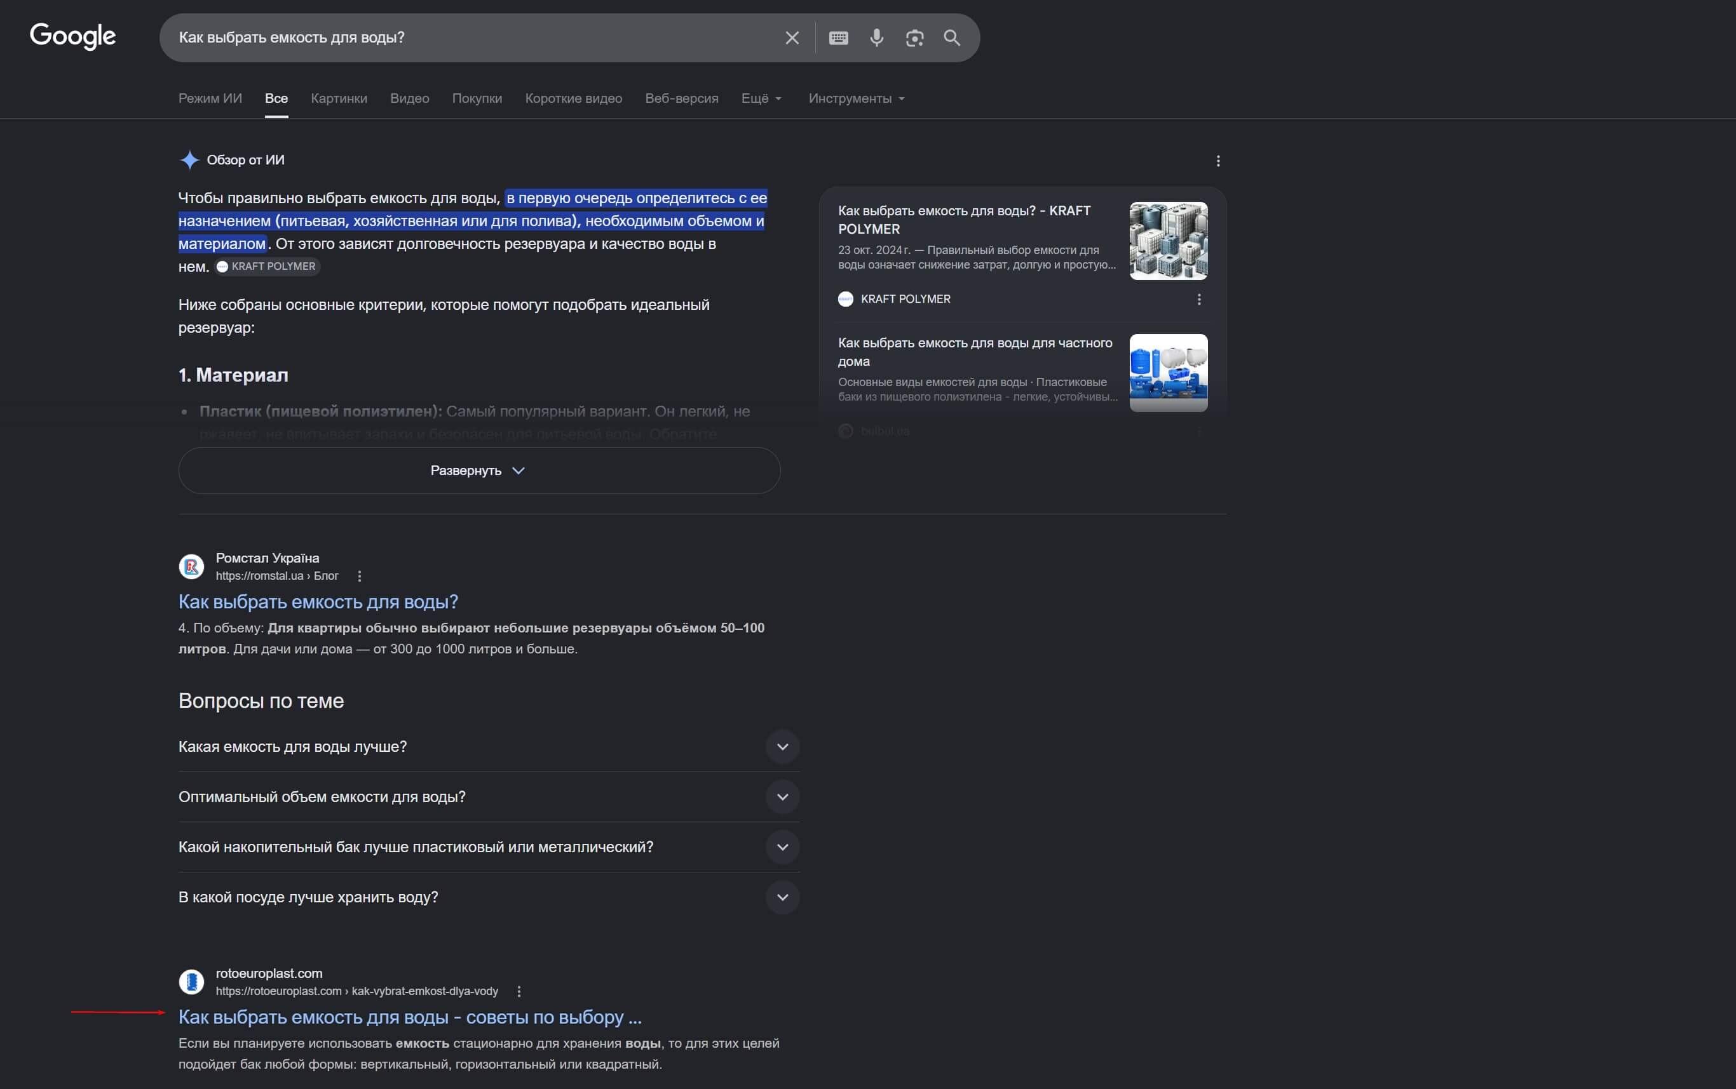Viewport: 1736px width, 1089px height.
Task: Click the rotoeuroplast.com favicon
Action: click(192, 982)
